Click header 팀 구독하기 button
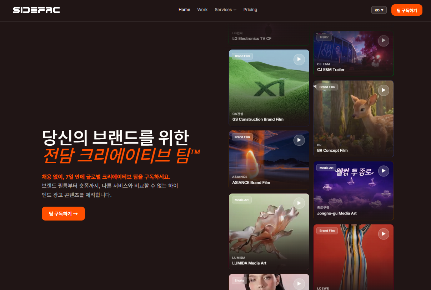Screen dimensions: 431x290 click(407, 10)
